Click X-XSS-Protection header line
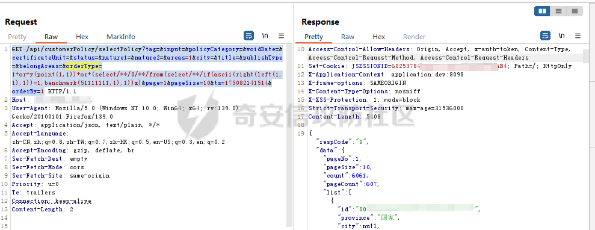595x230 pixels. coord(365,100)
